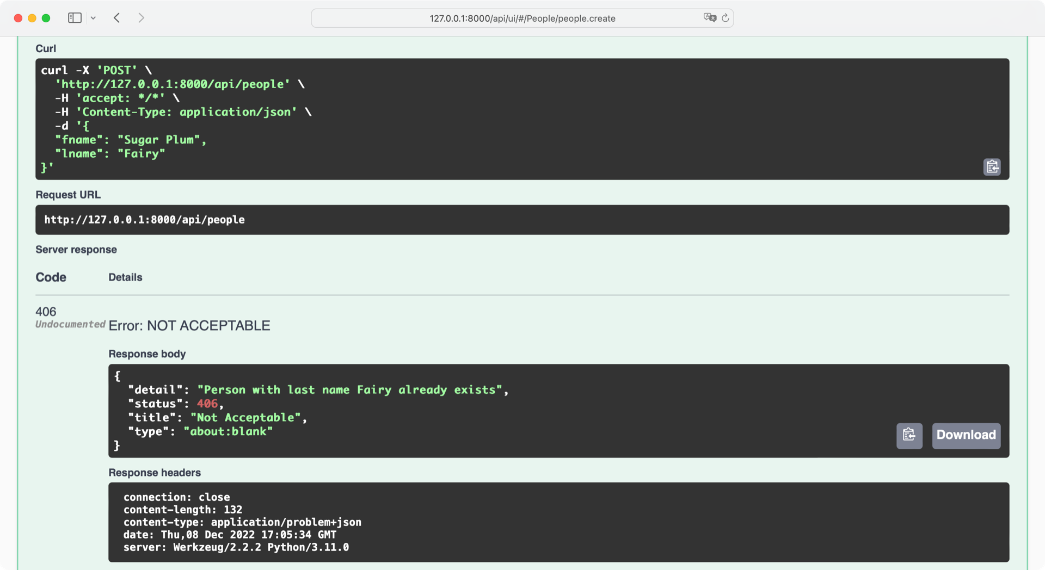
Task: Go back to the previous page
Action: [x=116, y=17]
